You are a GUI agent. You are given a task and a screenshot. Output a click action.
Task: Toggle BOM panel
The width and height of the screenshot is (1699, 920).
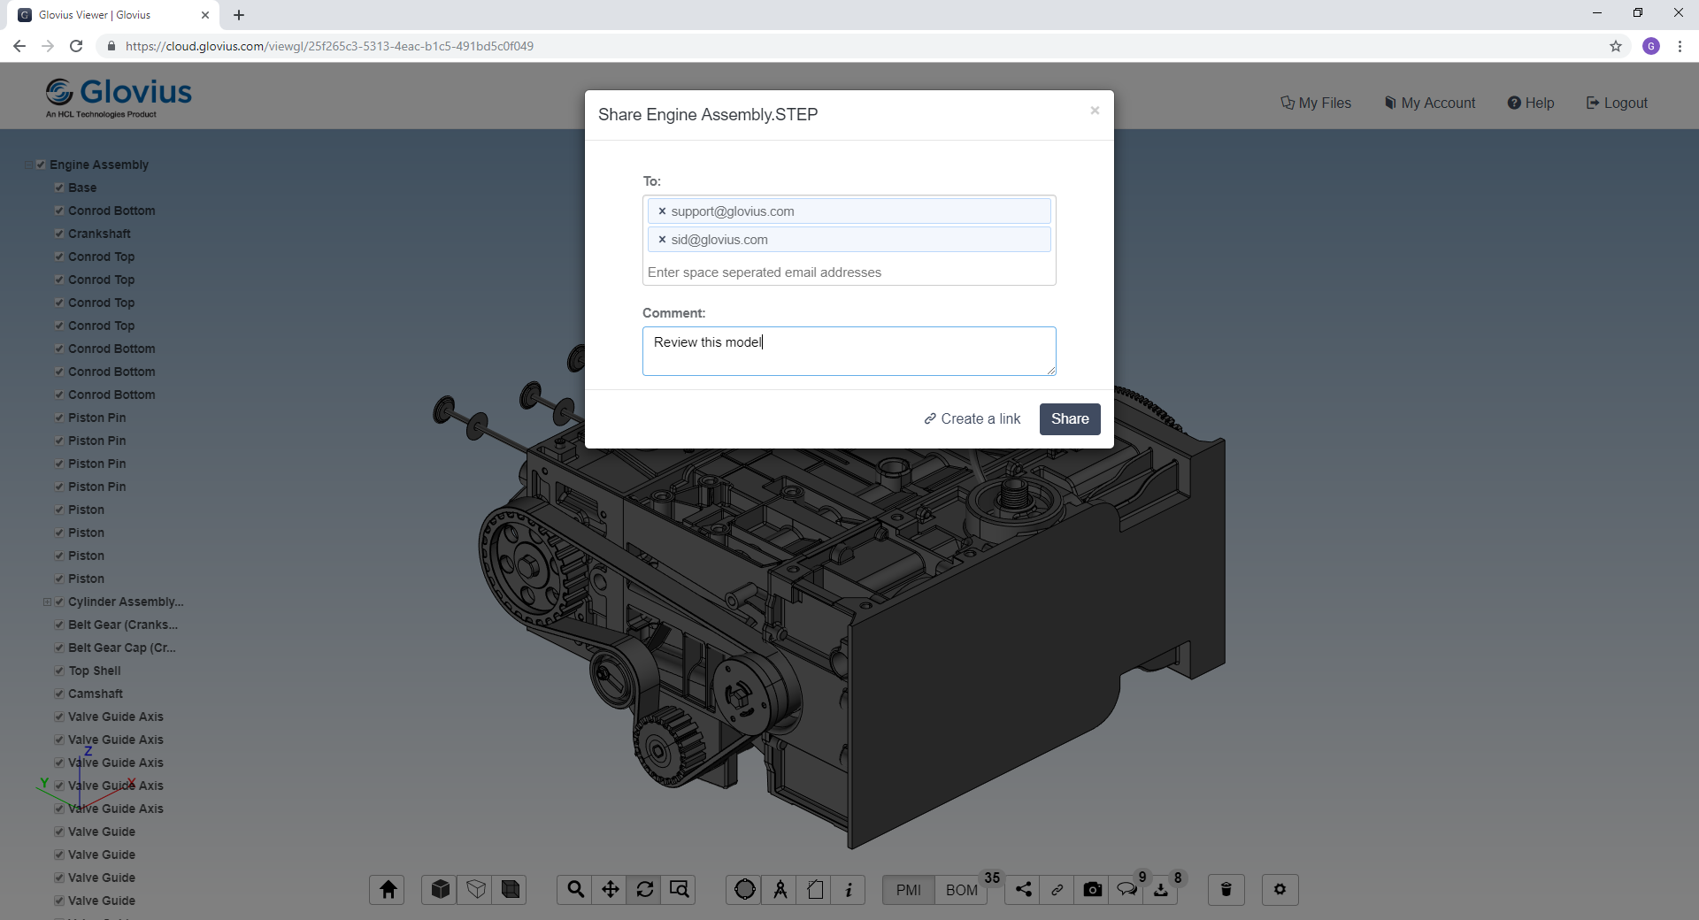(x=962, y=890)
